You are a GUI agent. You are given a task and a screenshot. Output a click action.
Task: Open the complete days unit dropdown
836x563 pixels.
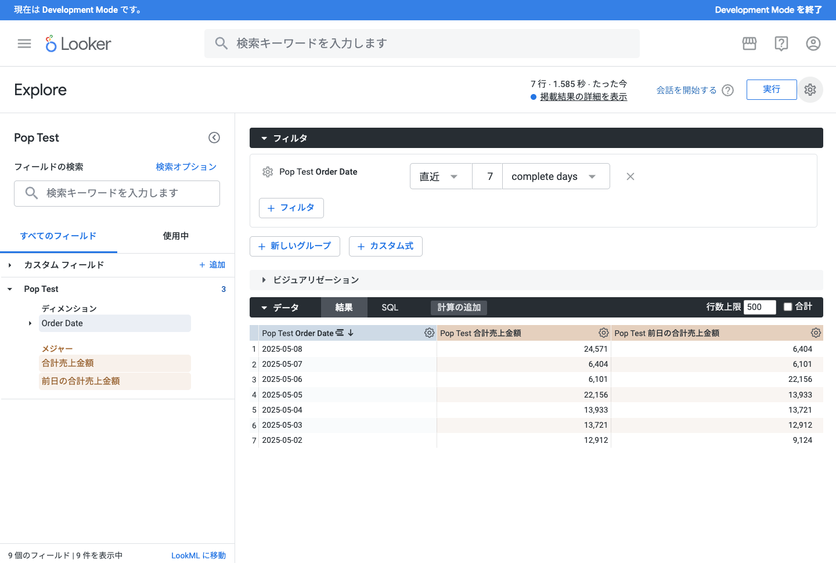tap(556, 176)
